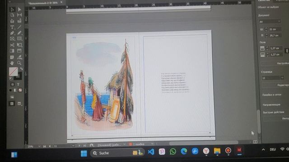
Task: Select the Scissors tool
Action: point(12,45)
